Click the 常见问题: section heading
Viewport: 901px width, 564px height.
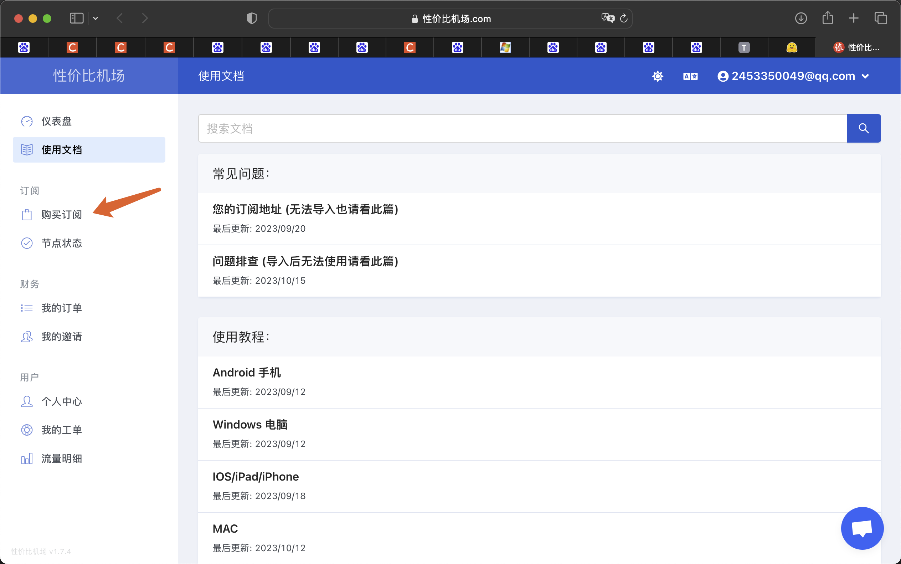241,174
